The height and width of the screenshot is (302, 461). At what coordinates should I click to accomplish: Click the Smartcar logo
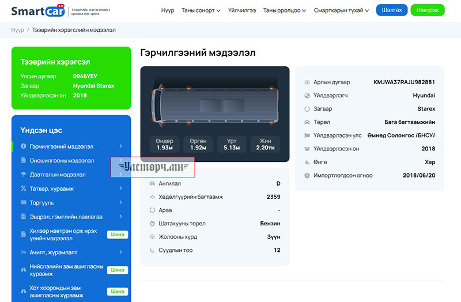(x=37, y=11)
